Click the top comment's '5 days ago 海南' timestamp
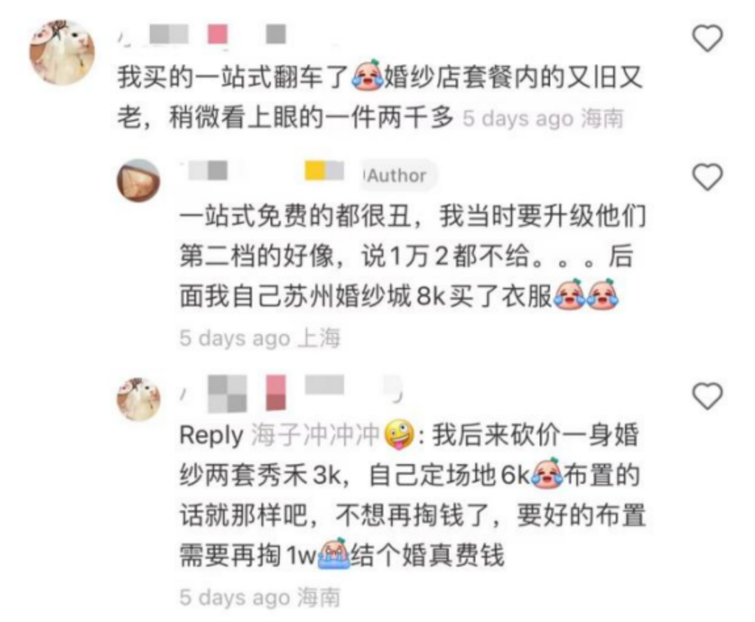 point(543,118)
